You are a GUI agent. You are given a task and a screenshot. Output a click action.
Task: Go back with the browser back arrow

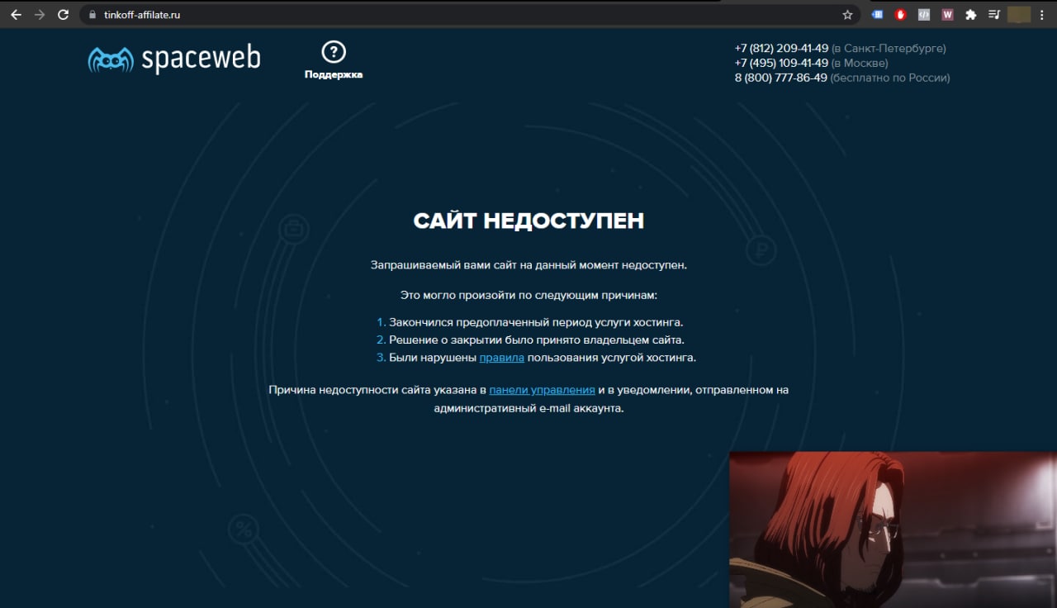click(x=16, y=15)
